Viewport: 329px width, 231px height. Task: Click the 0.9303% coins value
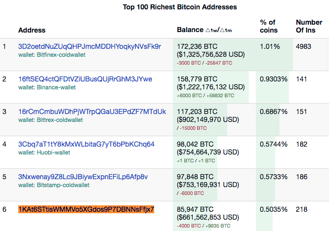(274, 79)
